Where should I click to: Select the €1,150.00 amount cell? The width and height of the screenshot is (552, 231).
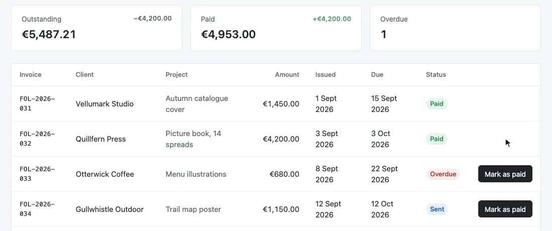pyautogui.click(x=281, y=209)
